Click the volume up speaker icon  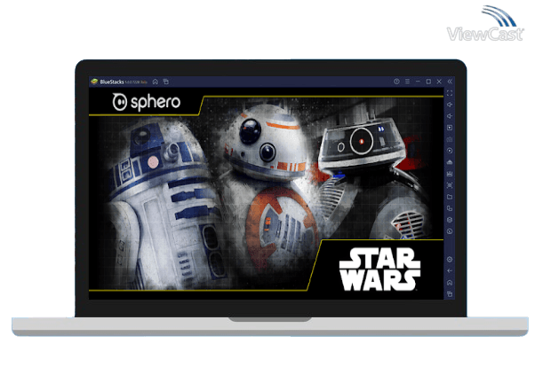(x=450, y=105)
